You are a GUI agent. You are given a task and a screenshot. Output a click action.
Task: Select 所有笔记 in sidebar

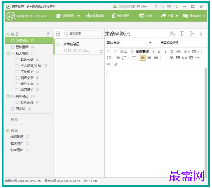click(x=29, y=41)
